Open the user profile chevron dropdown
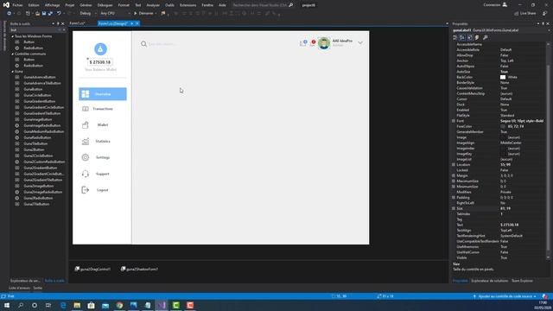 click(360, 42)
